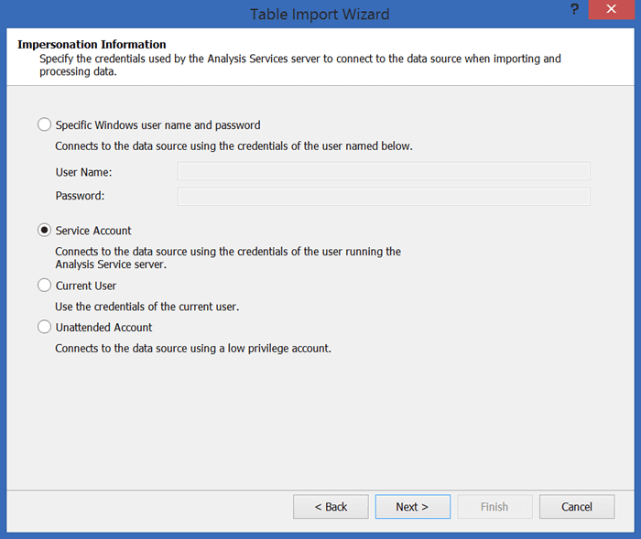Click the greyed-out Finish button
The height and width of the screenshot is (539, 641).
pos(494,507)
